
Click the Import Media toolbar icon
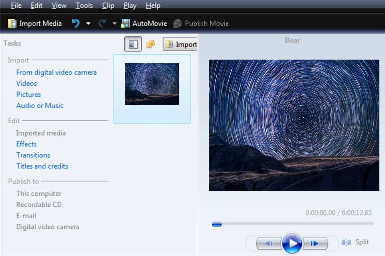point(12,23)
